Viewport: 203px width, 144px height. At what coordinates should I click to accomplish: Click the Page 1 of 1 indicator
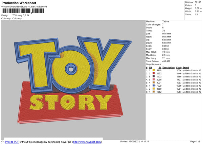click(196, 142)
